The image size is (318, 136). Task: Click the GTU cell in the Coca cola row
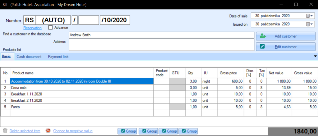(x=178, y=88)
